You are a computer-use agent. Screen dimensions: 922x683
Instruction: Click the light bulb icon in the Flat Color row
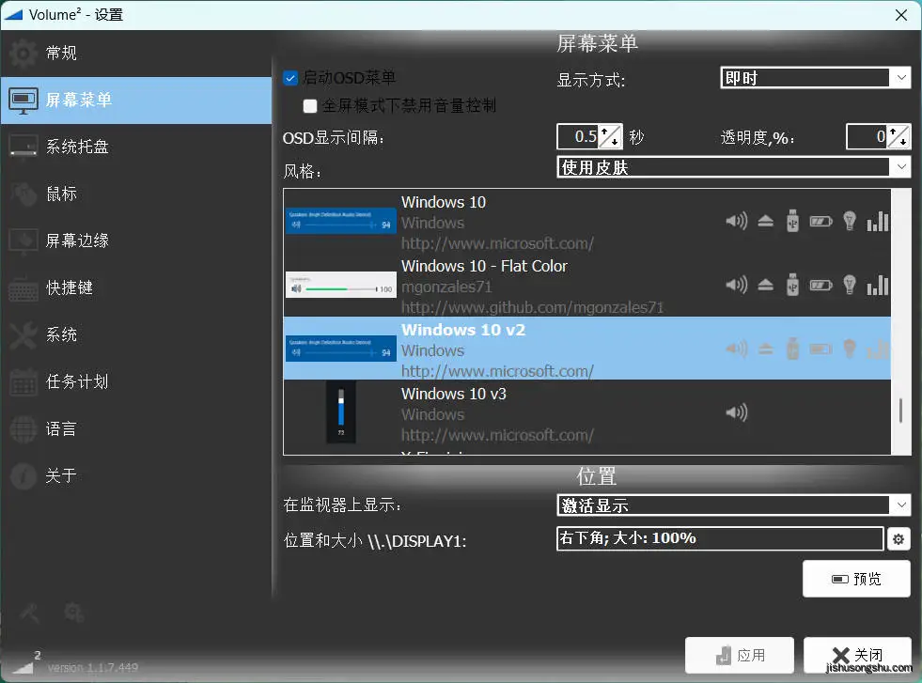click(849, 285)
